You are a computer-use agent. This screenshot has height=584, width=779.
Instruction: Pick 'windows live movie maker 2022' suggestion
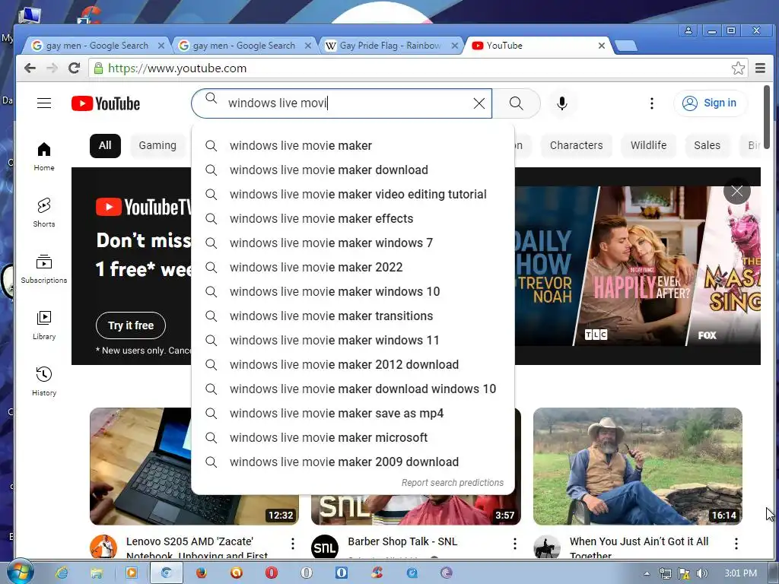353,267
